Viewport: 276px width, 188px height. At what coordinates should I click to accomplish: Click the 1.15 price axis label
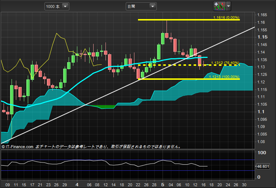coord(262,37)
